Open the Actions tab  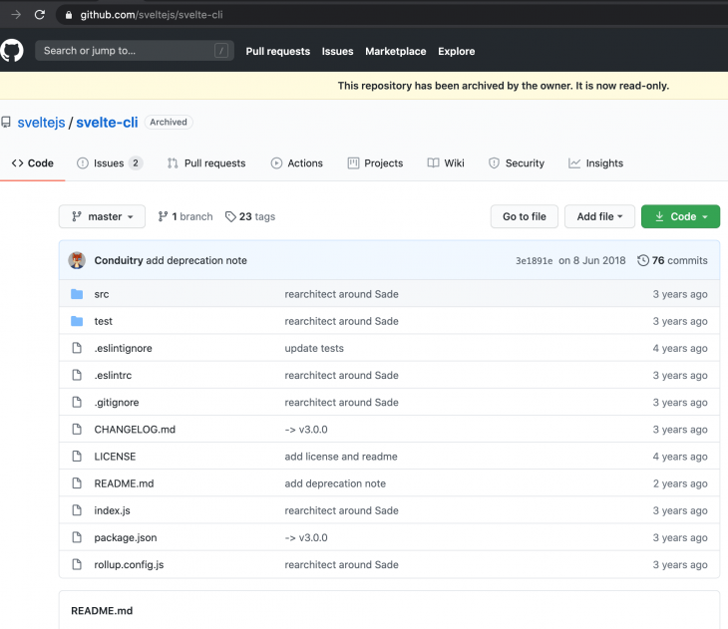(296, 163)
